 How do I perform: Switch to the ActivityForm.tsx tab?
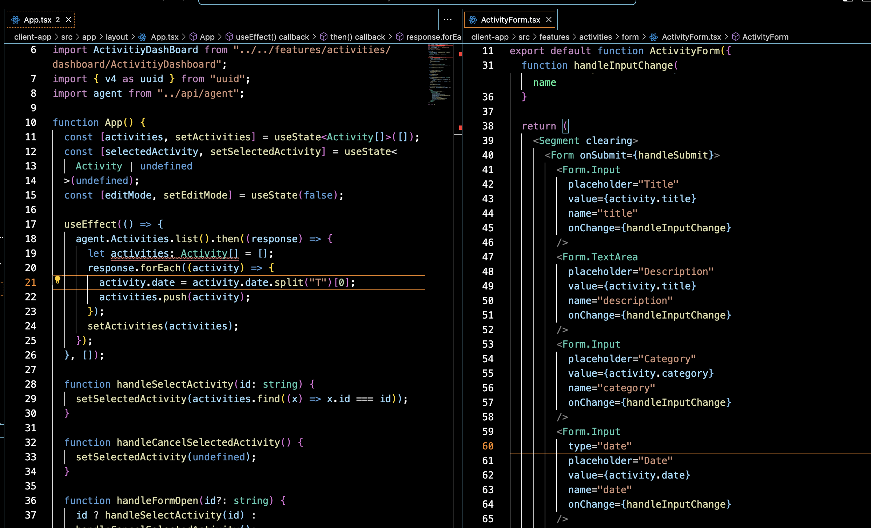pos(510,20)
